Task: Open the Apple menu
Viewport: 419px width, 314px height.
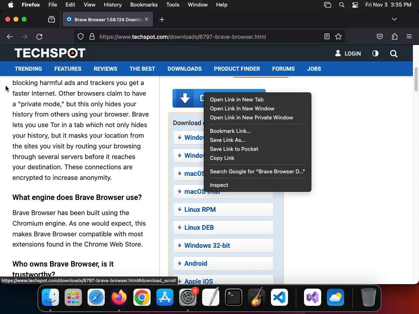Action: click(x=11, y=5)
